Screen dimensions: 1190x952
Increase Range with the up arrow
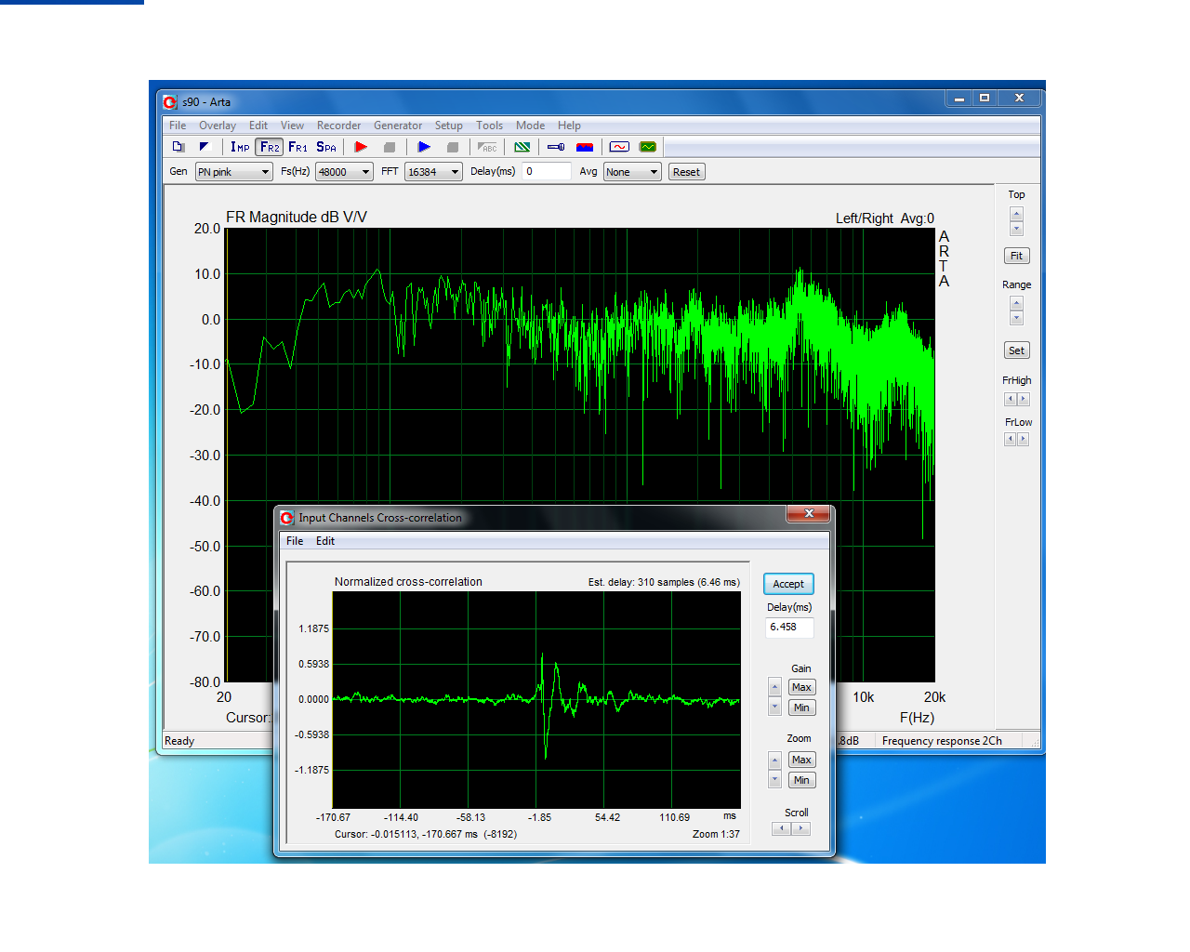pos(1016,303)
